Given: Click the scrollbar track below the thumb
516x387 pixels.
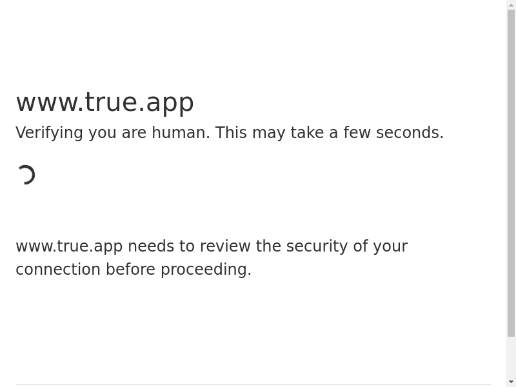Looking at the screenshot, I should [x=511, y=357].
